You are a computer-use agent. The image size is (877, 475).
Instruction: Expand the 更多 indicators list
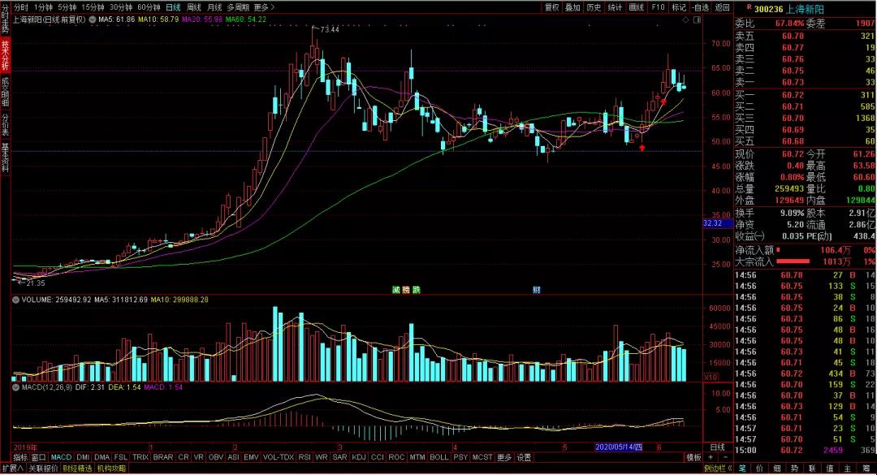tap(504, 458)
